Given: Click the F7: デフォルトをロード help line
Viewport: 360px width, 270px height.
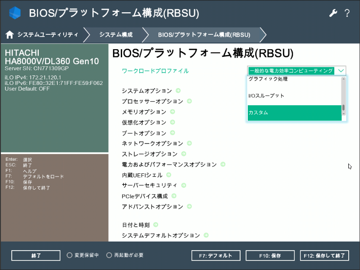Looking at the screenshot, I should [35, 177].
